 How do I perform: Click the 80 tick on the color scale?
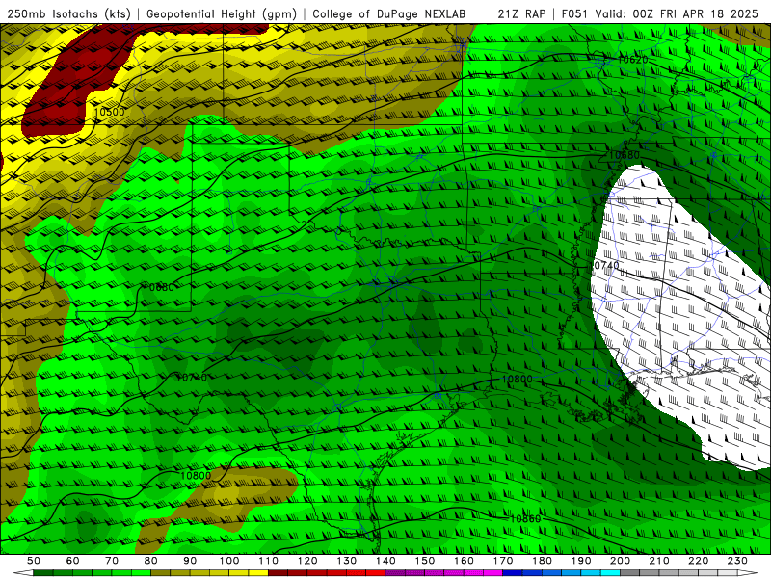[151, 561]
